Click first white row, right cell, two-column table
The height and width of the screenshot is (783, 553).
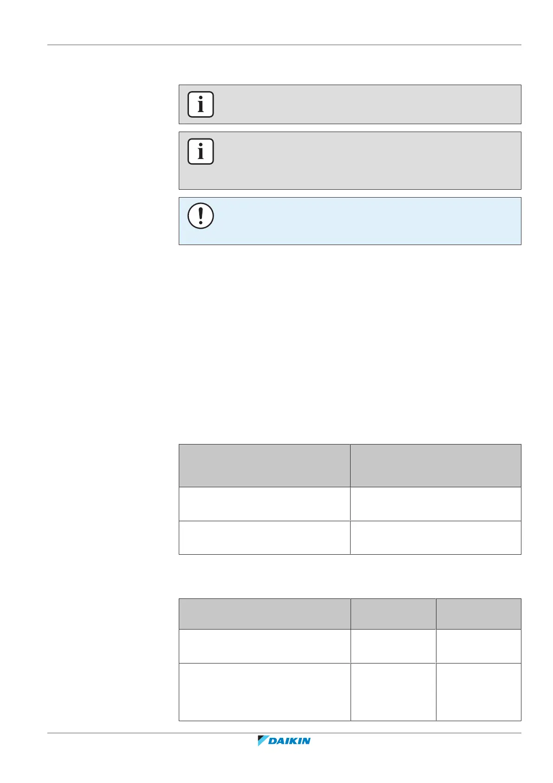[x=436, y=504]
